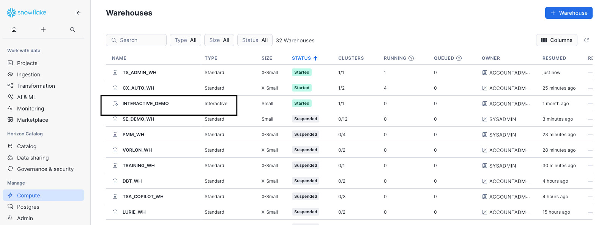Click the INTERACTIVE_DEMO warehouse icon
Image resolution: width=604 pixels, height=225 pixels.
[115, 103]
